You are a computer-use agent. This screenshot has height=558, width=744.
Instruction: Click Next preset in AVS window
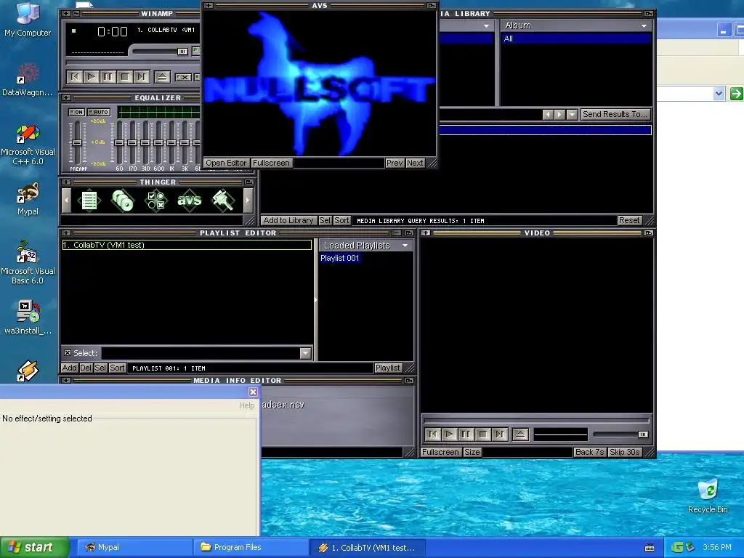[415, 163]
